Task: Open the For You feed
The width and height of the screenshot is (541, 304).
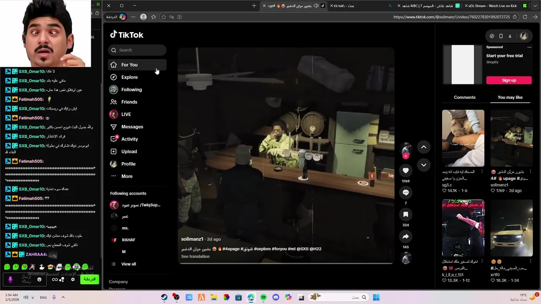Action: point(137,65)
